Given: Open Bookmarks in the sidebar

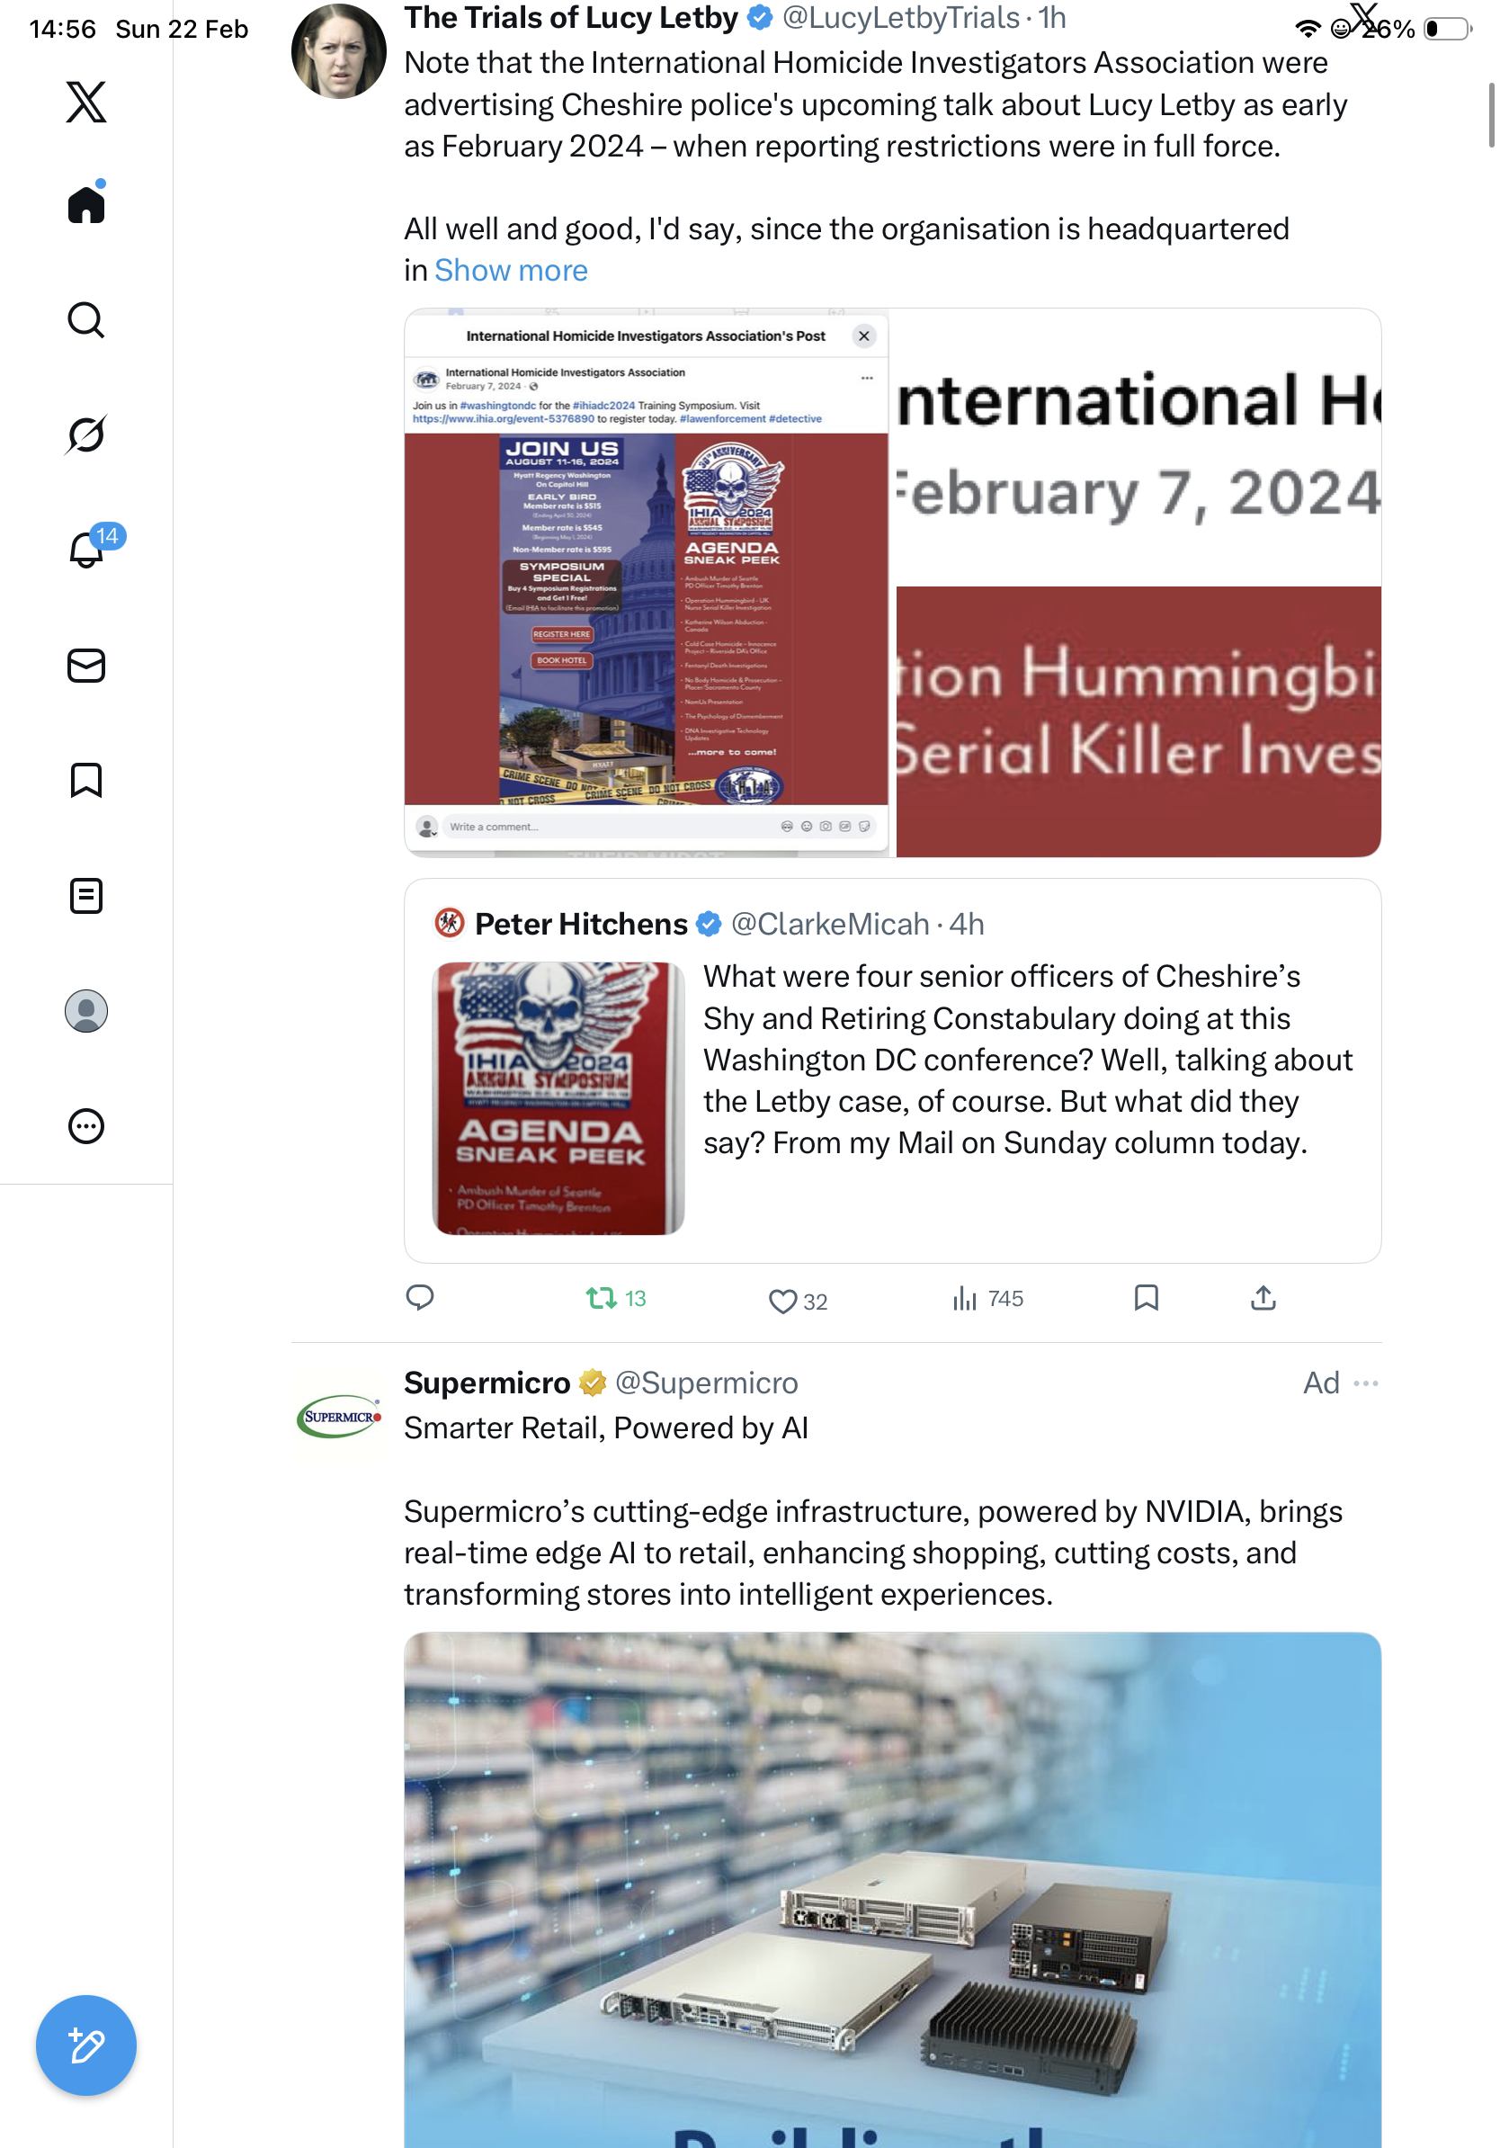Looking at the screenshot, I should click(x=86, y=779).
